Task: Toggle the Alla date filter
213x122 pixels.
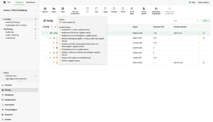Action: [87, 9]
